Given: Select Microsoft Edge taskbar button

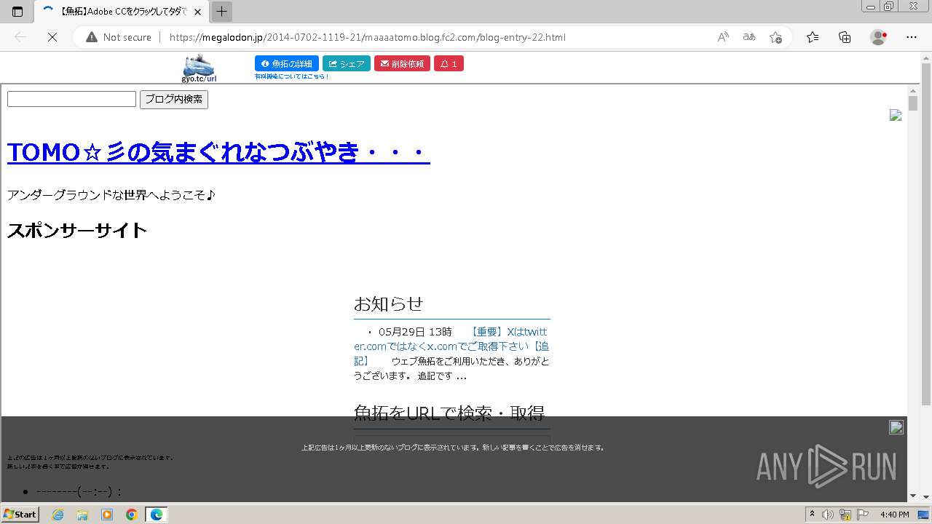Looking at the screenshot, I should 157,515.
